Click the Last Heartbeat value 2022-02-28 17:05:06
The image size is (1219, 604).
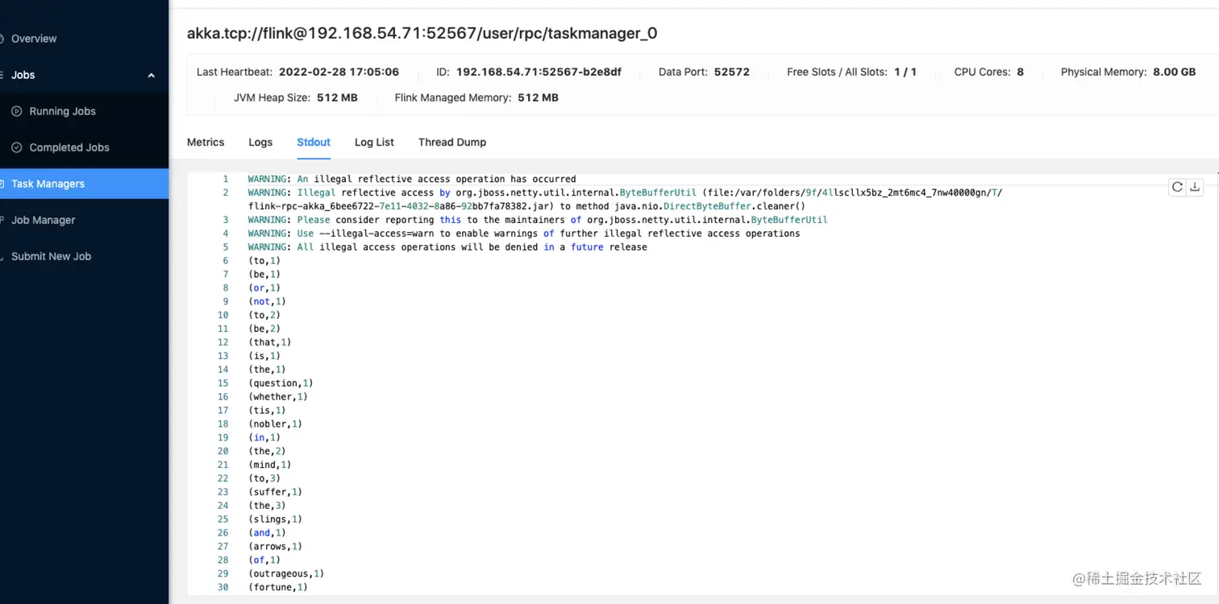(x=339, y=72)
